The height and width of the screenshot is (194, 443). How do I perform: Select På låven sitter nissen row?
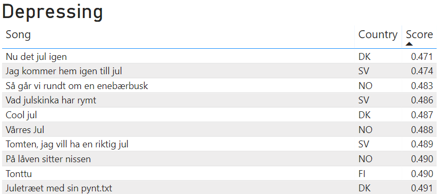[219, 159]
